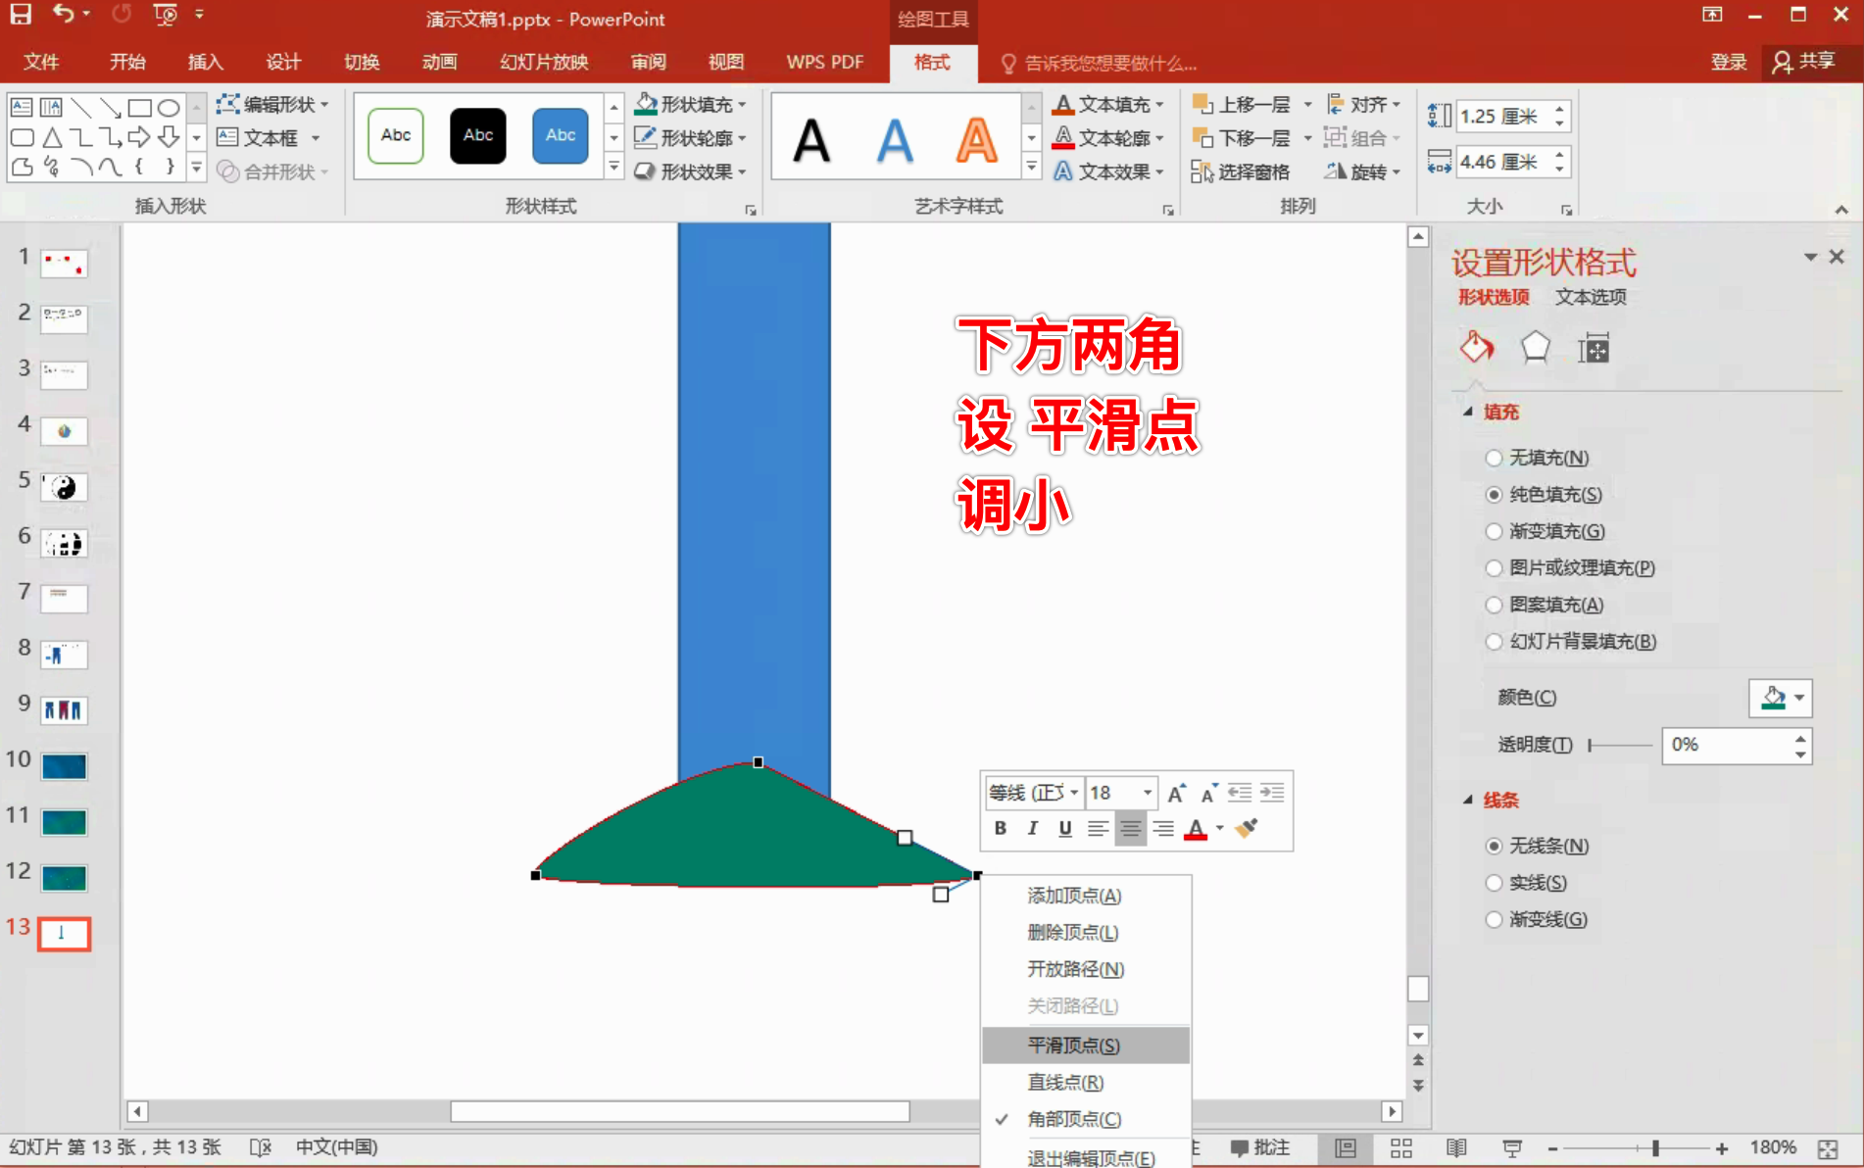
Task: Select Gradient line (渐变线) radio button
Action: point(1494,919)
